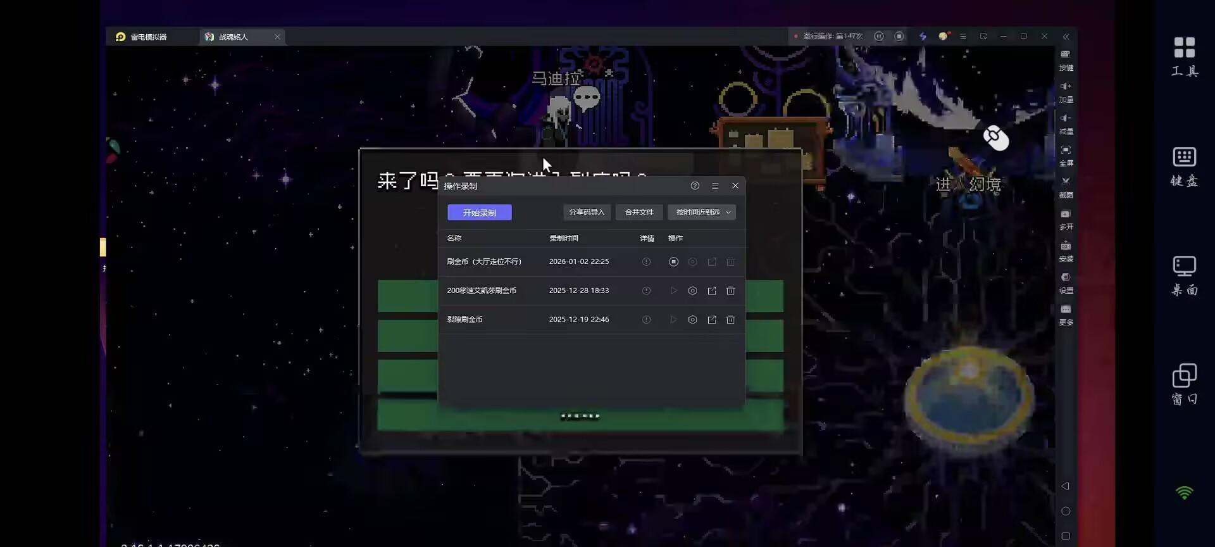Open the 分享码导入 share-code import
Screen dimensions: 1215x547
click(587, 213)
